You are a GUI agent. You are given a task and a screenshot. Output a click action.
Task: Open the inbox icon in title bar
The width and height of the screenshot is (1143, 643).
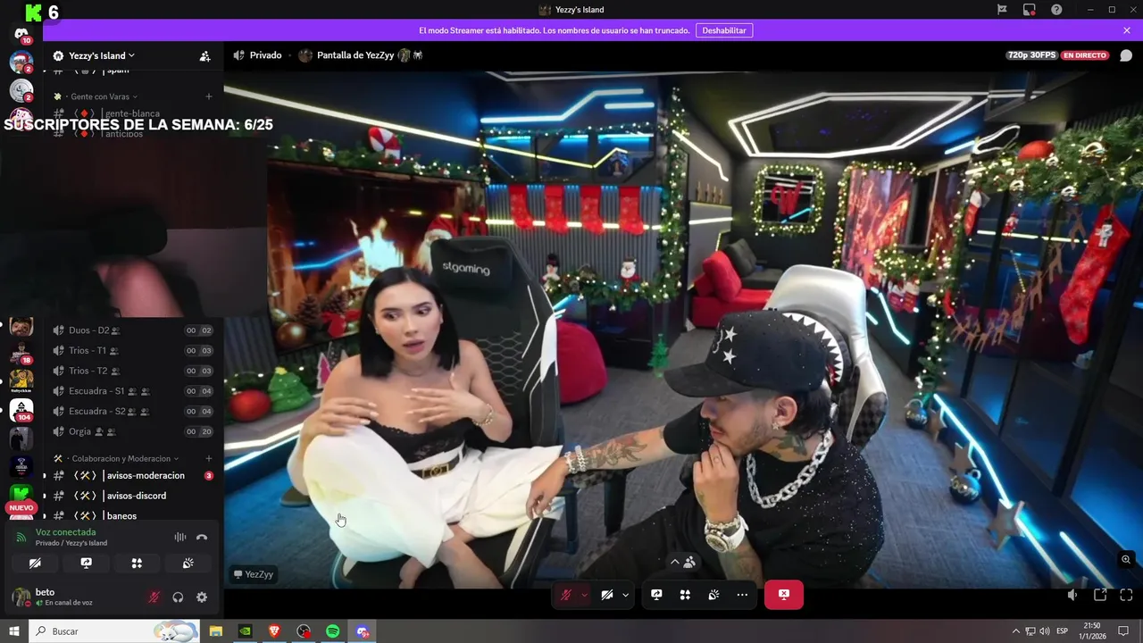tap(1030, 10)
